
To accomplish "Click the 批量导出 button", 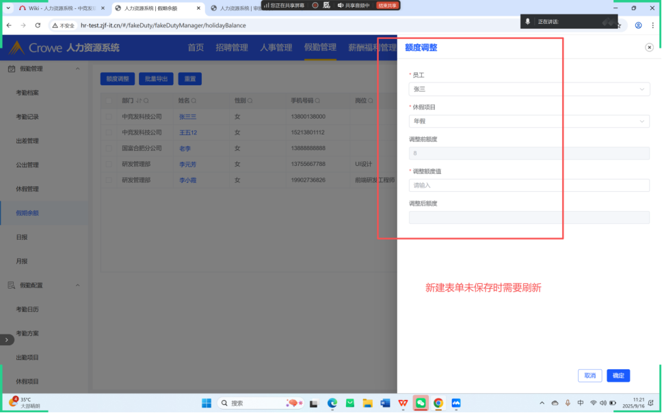I will pyautogui.click(x=156, y=79).
